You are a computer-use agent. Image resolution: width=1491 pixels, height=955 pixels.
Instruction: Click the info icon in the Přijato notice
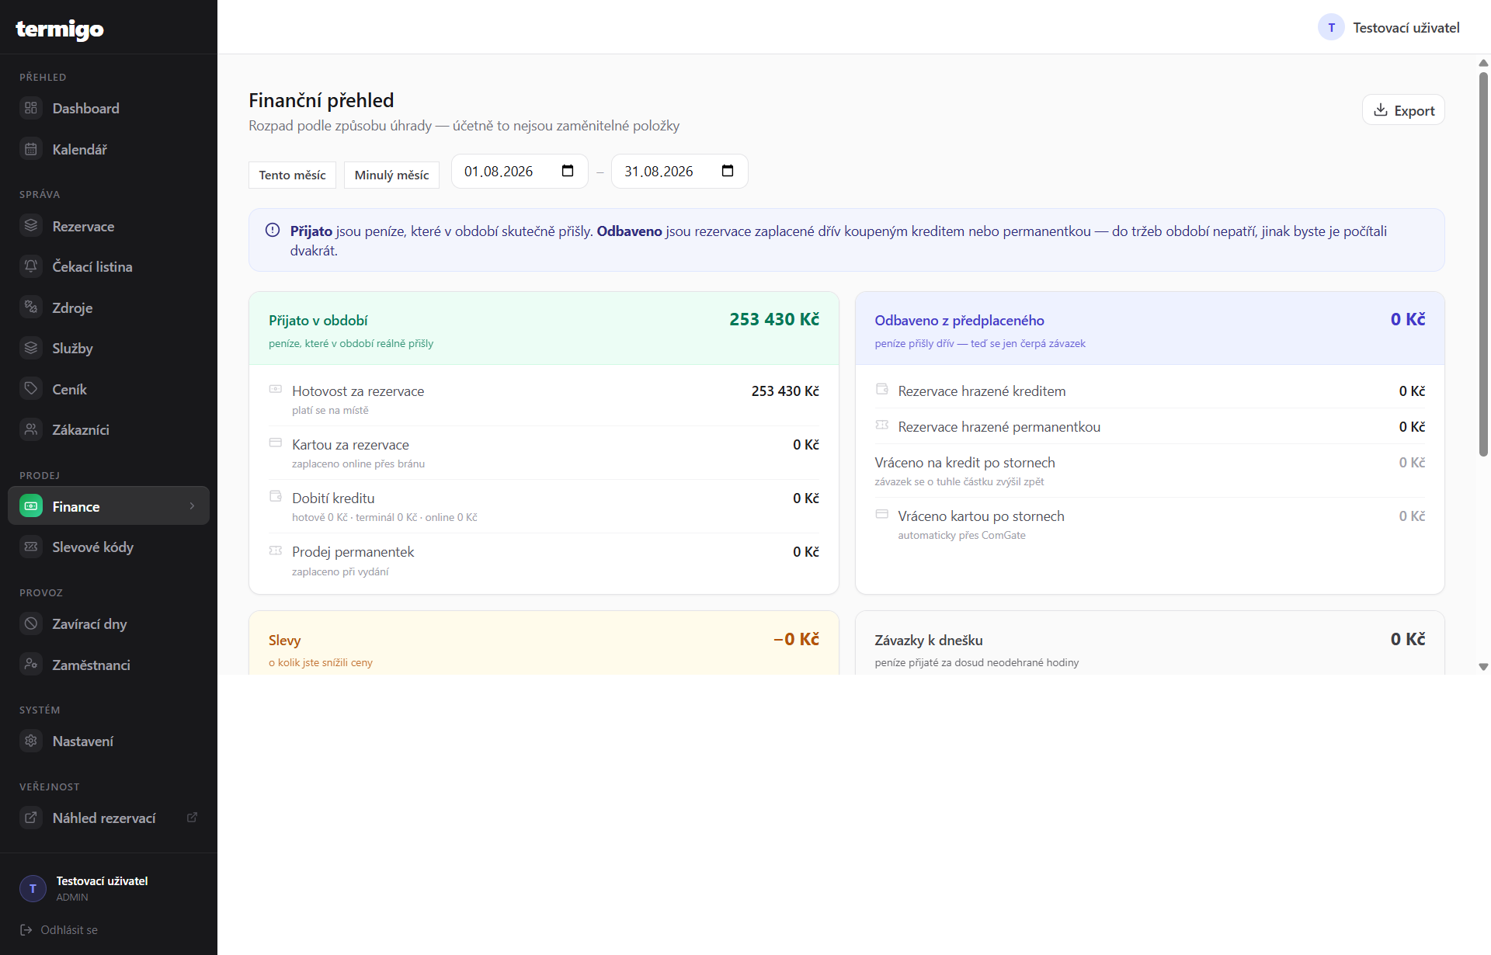(x=273, y=230)
